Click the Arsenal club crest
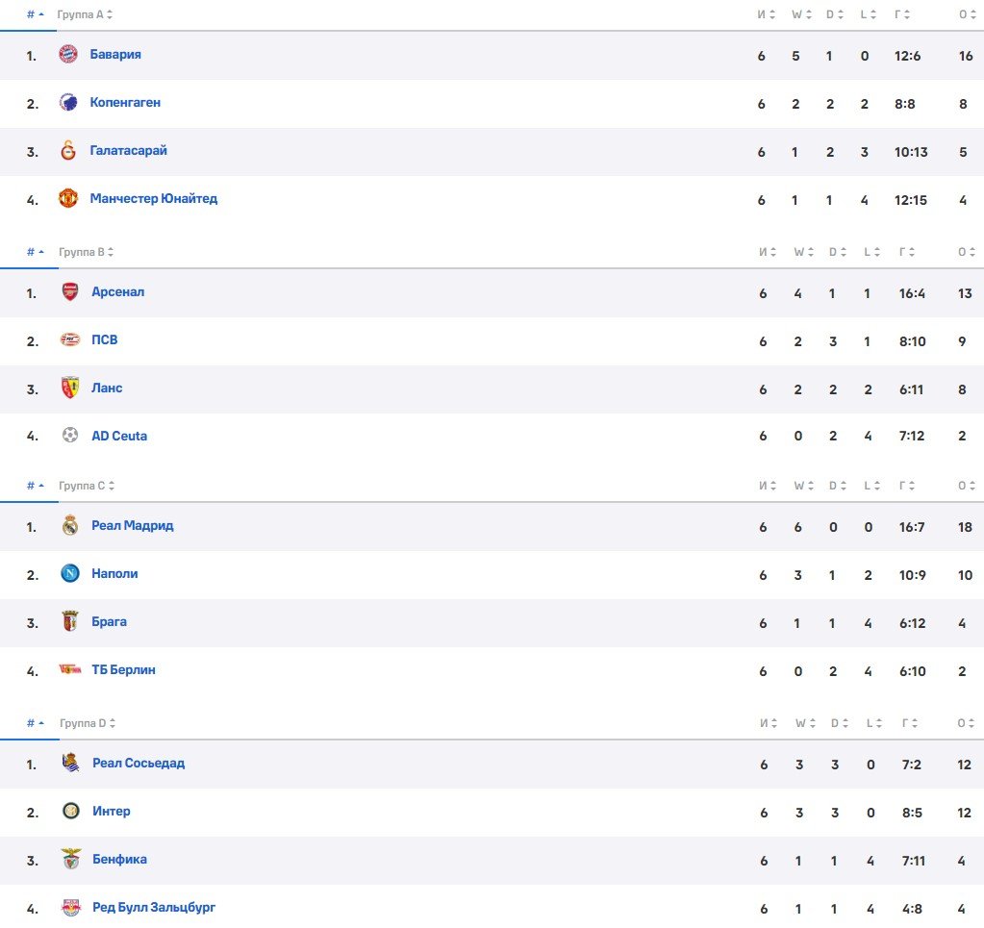The image size is (984, 928). pyautogui.click(x=69, y=292)
